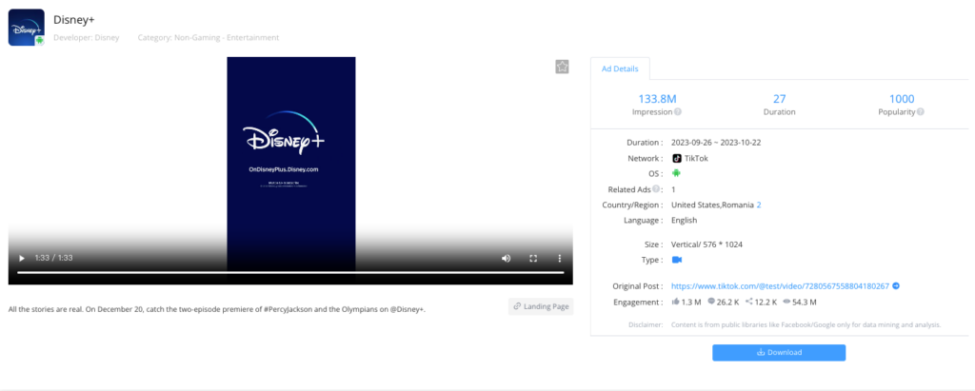Click the Android OS icon
The image size is (975, 391).
[677, 173]
